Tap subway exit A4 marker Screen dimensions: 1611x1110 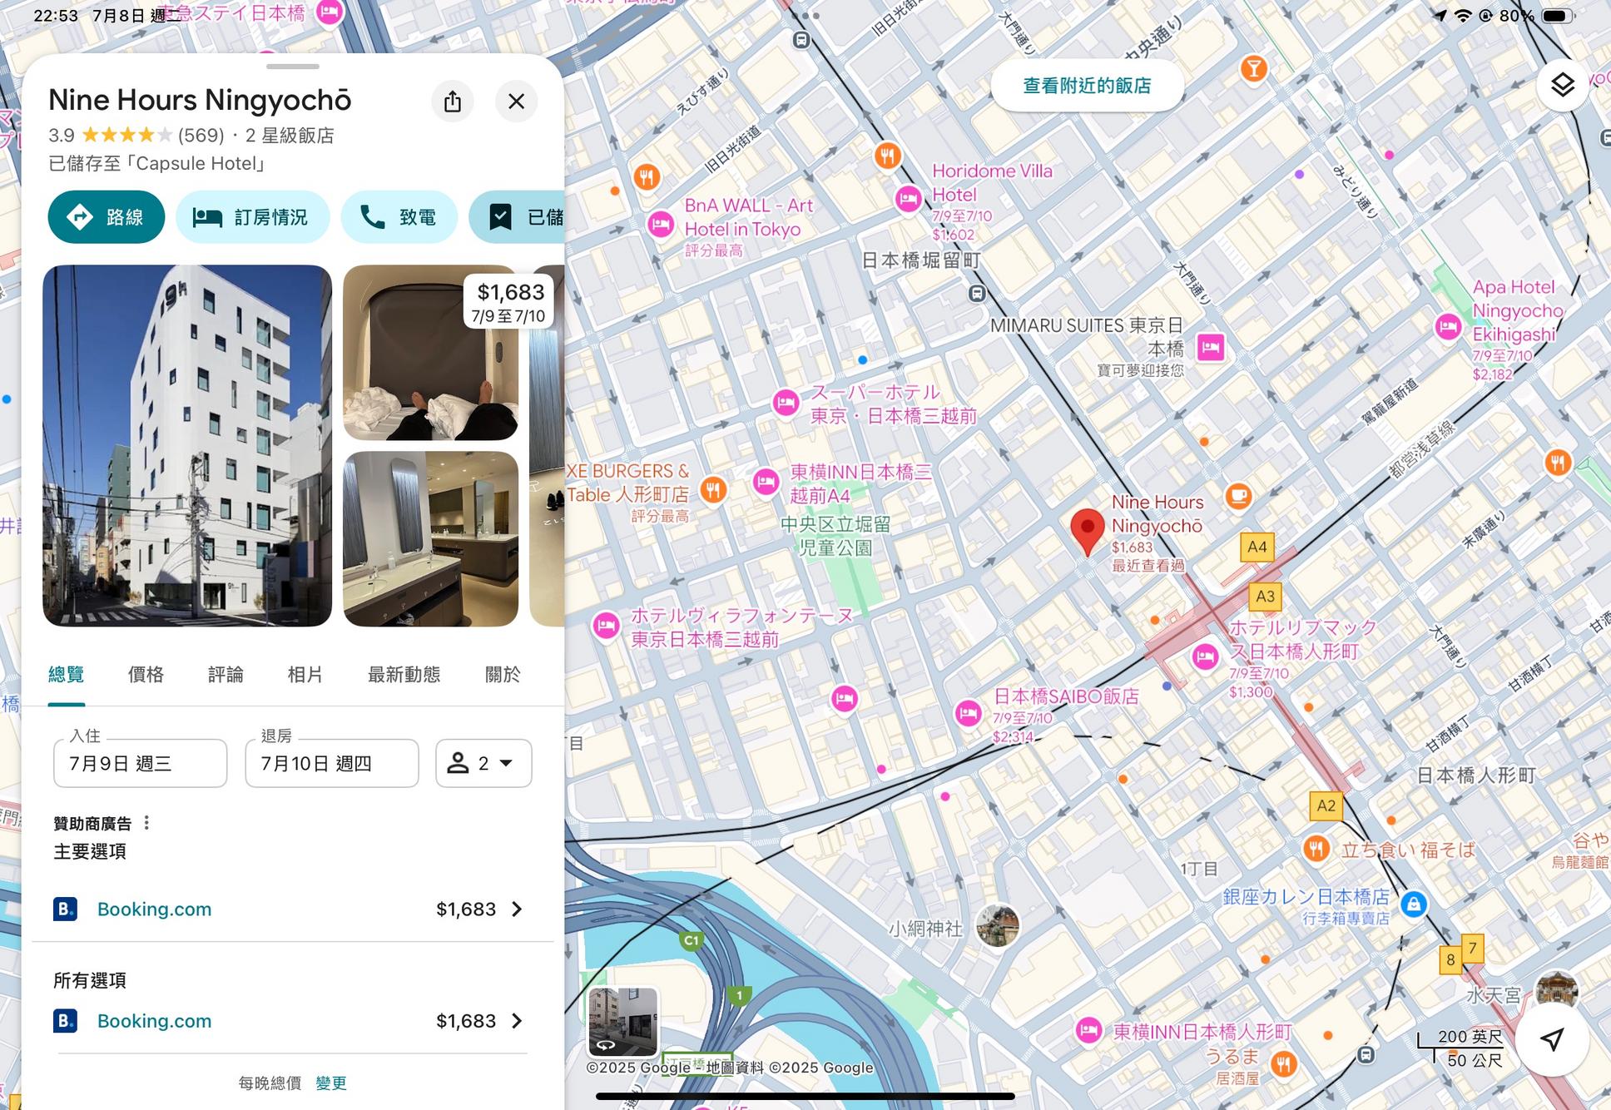(1257, 547)
